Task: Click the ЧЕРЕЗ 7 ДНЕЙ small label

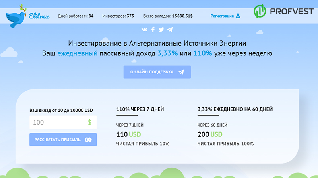Action: (x=130, y=125)
